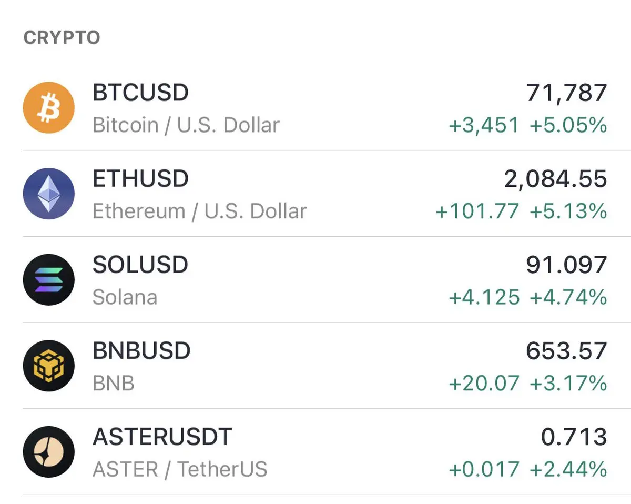Click Bitcoin's +5.05% change value
This screenshot has height=504, width=631.
568,126
